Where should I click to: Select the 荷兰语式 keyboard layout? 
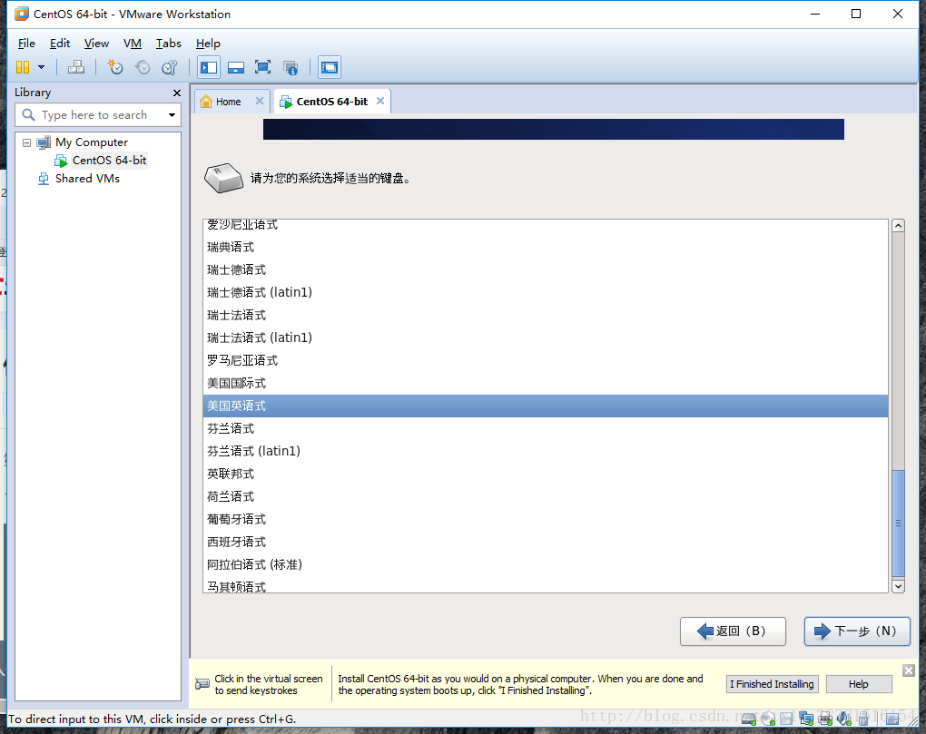pos(545,497)
